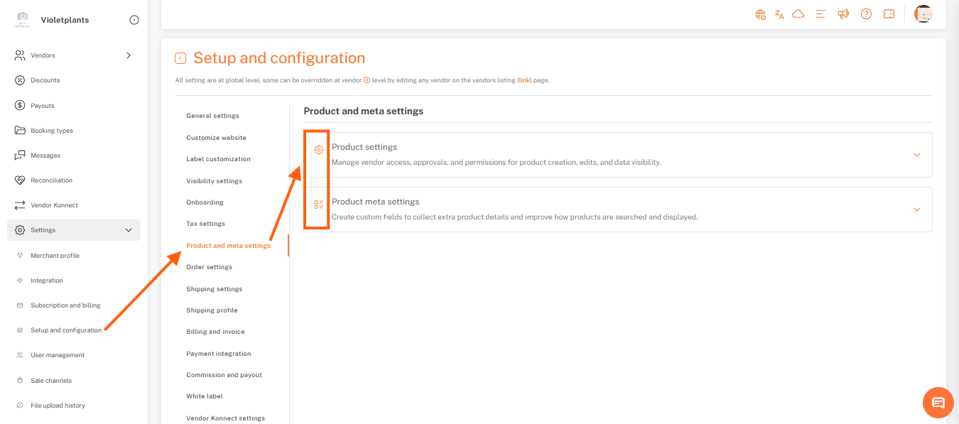Screen dimensions: 959x424
Task: Click the three-lines icon in header
Action: [820, 14]
